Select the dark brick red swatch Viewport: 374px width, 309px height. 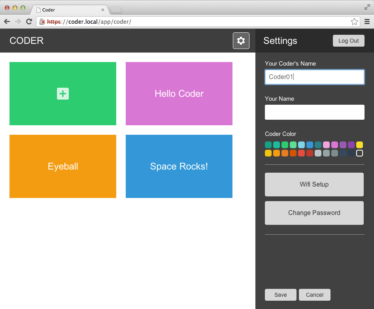click(310, 153)
